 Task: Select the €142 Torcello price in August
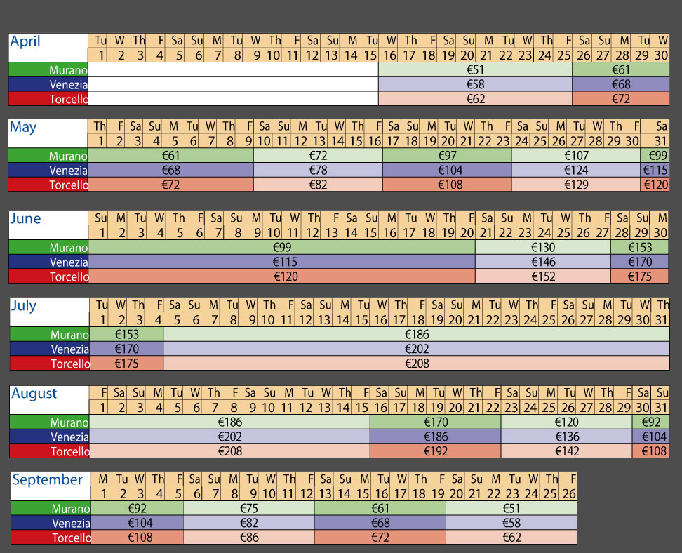[x=566, y=451]
